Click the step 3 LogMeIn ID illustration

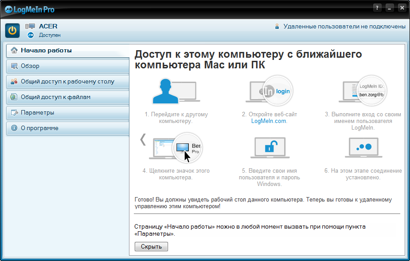(363, 91)
